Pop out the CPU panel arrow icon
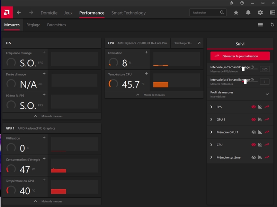Image resolution: width=277 pixels, height=207 pixels. click(199, 43)
